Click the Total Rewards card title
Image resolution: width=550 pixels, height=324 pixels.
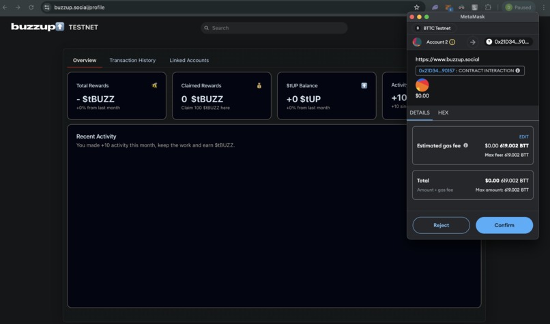point(93,85)
